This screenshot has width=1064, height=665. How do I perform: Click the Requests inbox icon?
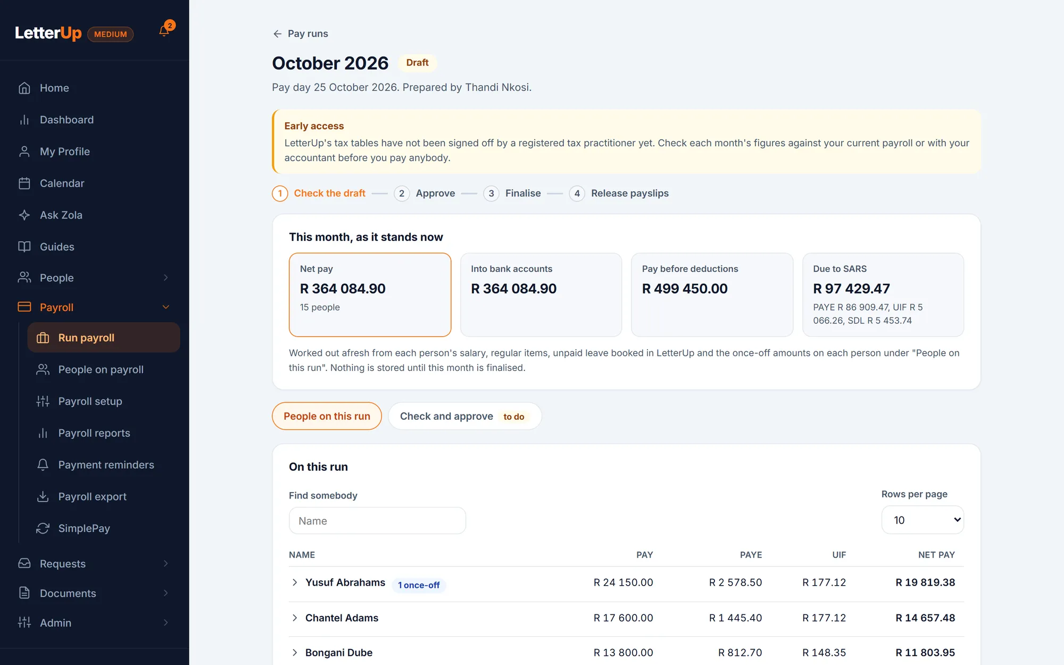point(24,563)
